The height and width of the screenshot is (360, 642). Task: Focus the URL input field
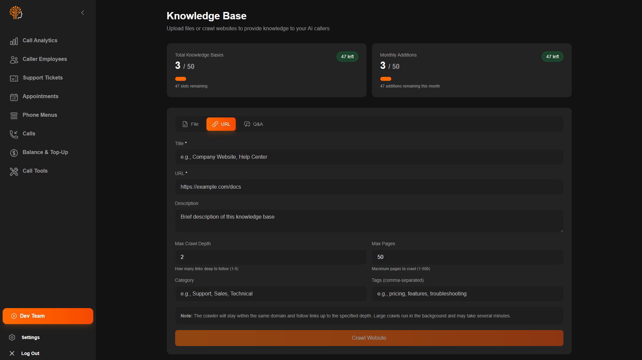click(x=369, y=187)
